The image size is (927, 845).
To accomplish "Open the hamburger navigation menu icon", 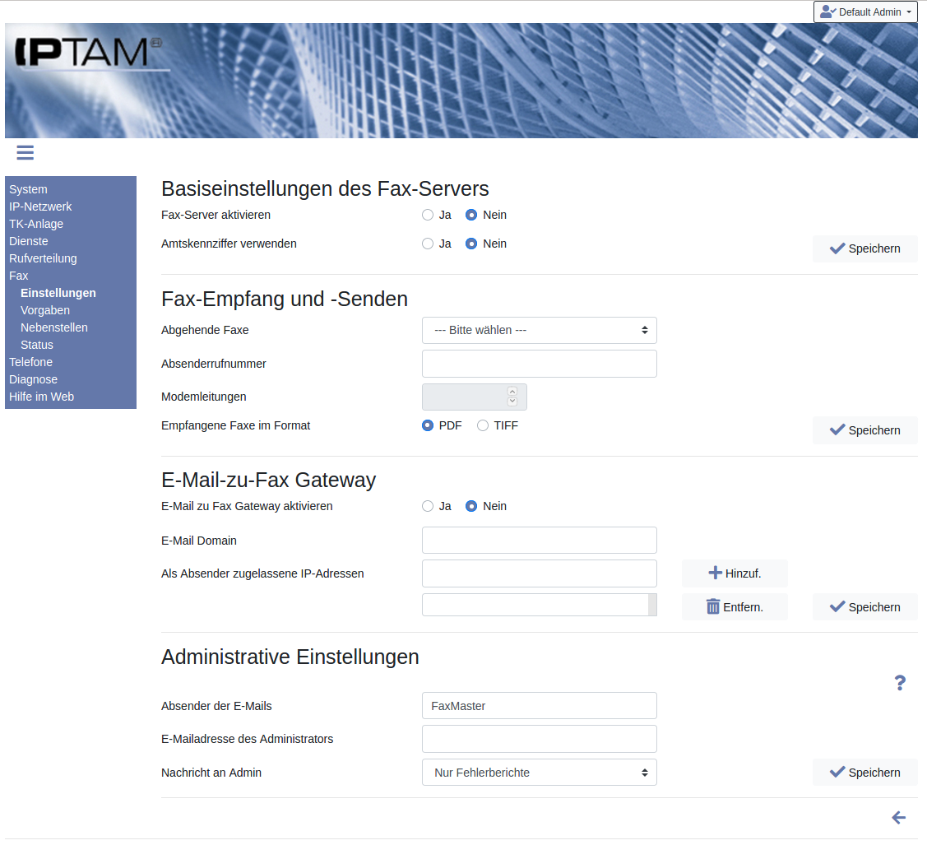I will 25,152.
